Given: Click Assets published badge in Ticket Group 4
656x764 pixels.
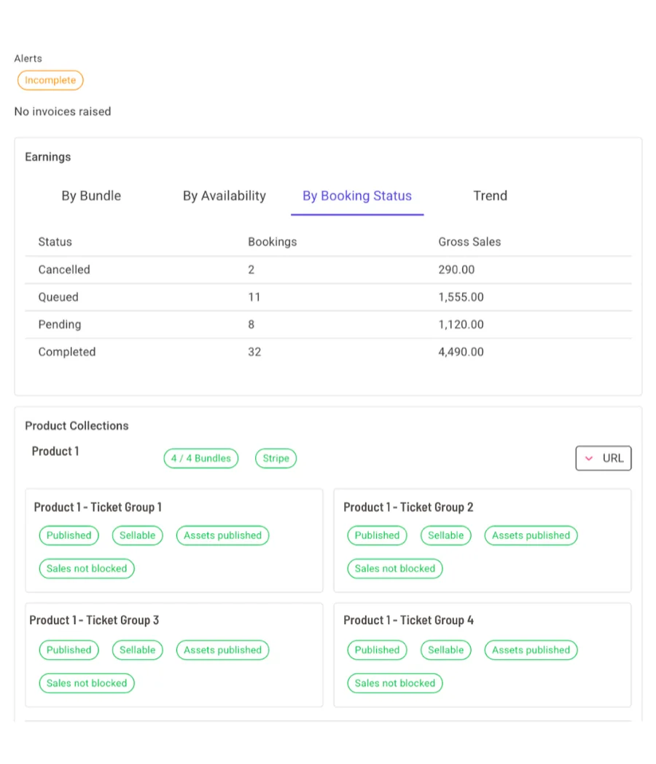Looking at the screenshot, I should click(x=531, y=650).
